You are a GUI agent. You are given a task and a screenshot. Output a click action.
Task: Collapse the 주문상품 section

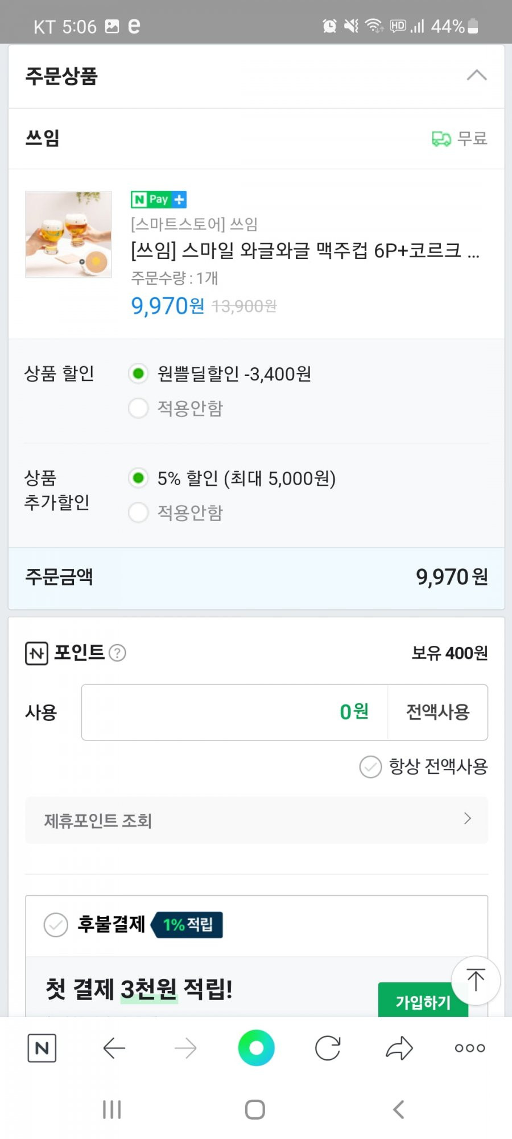[x=477, y=75]
